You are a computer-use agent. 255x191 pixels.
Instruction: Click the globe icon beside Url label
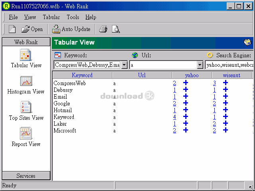(135, 55)
